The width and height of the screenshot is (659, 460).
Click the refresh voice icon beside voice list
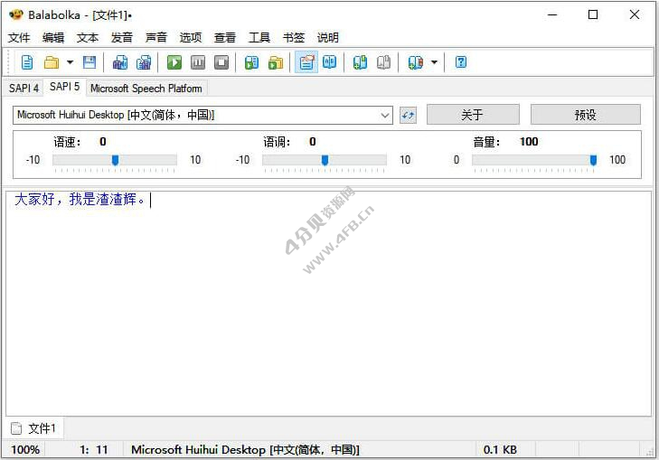(408, 115)
